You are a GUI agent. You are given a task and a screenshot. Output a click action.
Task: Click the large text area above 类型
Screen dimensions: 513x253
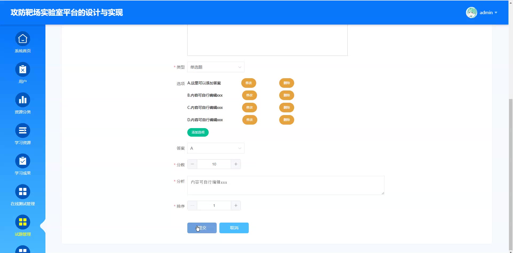tap(267, 40)
